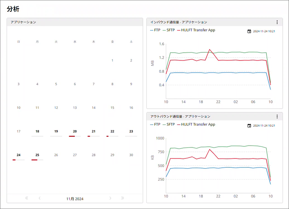Toggle the SFTP series in the inbound chart legend

[x=168, y=30]
